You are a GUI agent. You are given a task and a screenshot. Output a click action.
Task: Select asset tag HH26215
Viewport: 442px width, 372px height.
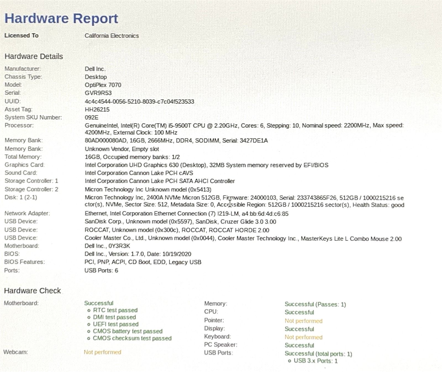pyautogui.click(x=97, y=109)
